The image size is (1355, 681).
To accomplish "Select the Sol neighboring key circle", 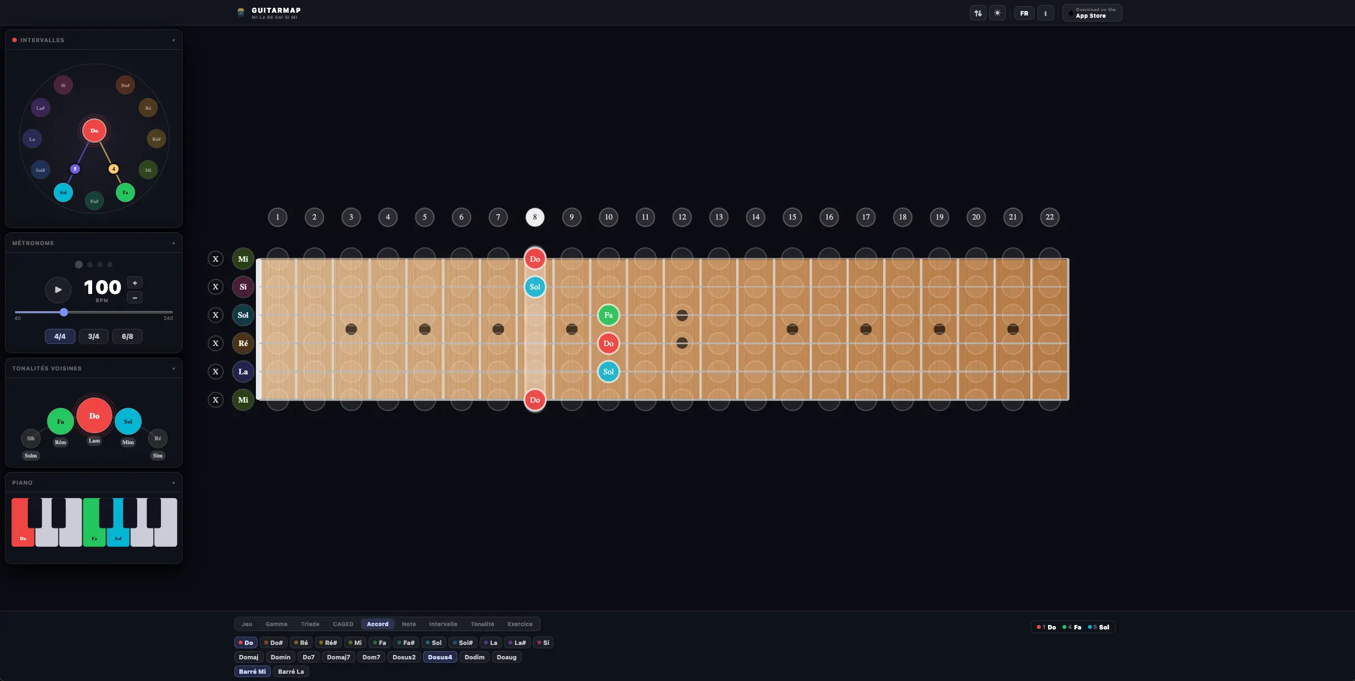I will pyautogui.click(x=128, y=421).
